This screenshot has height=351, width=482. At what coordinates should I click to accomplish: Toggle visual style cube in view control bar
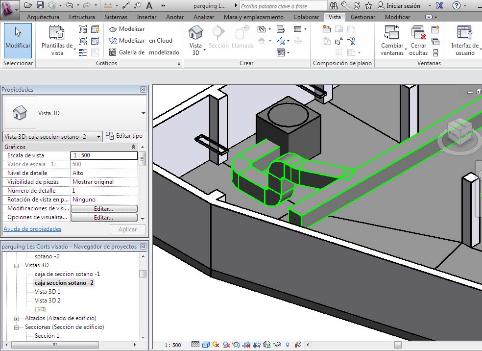tap(206, 345)
